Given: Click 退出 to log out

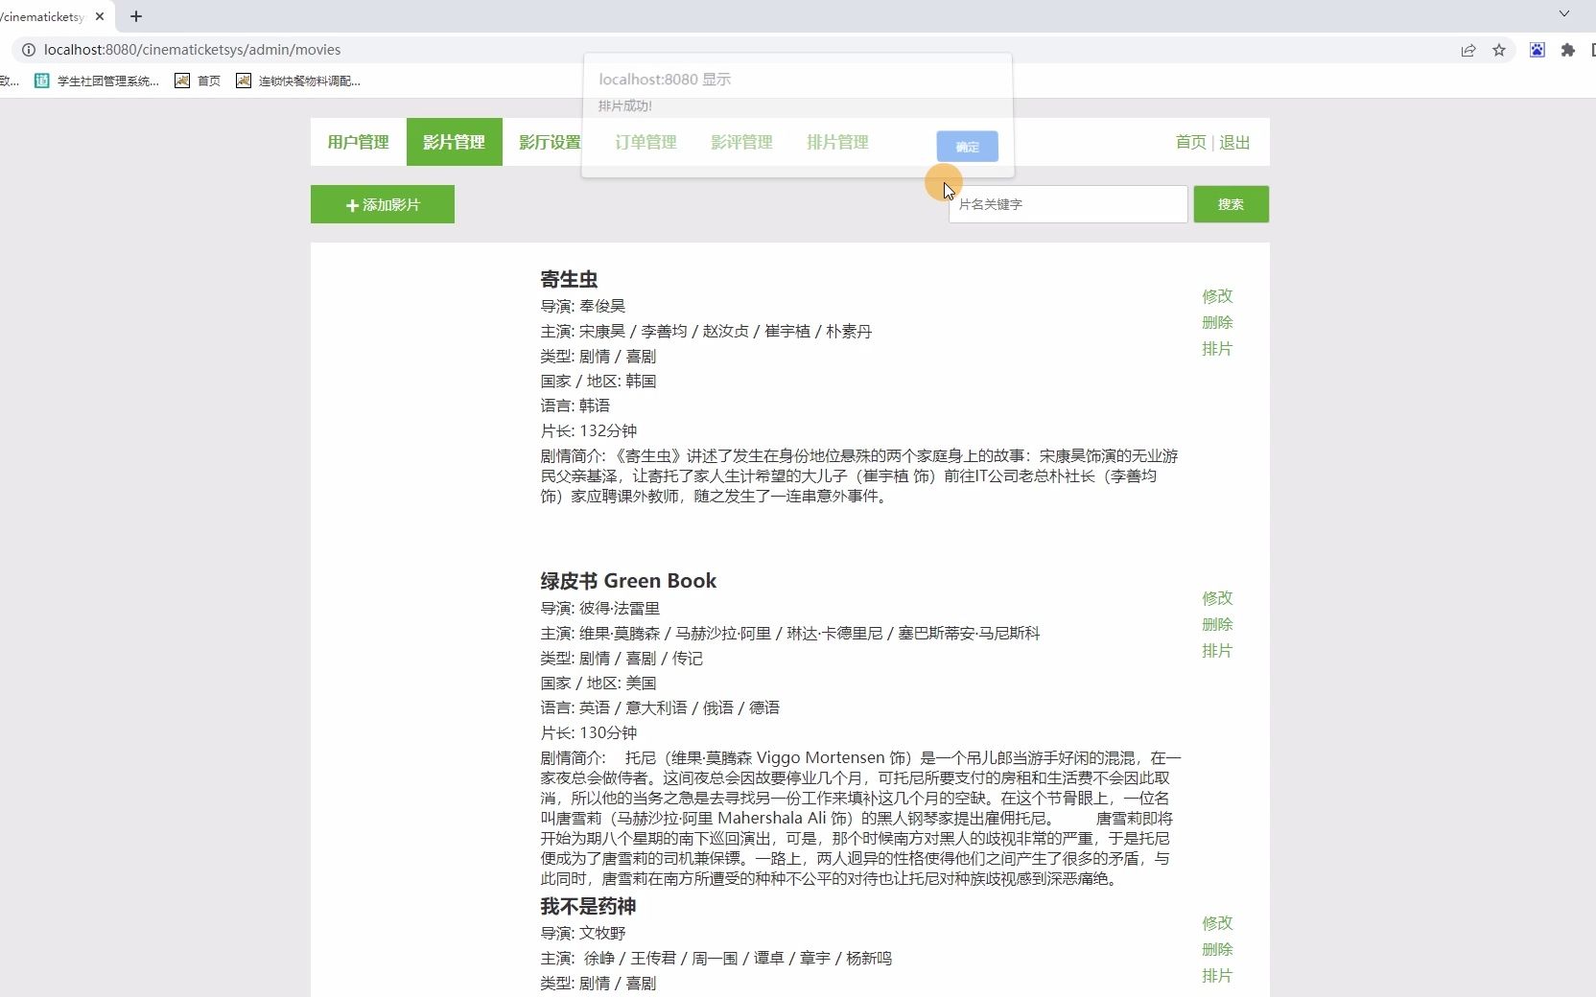Looking at the screenshot, I should (1234, 142).
